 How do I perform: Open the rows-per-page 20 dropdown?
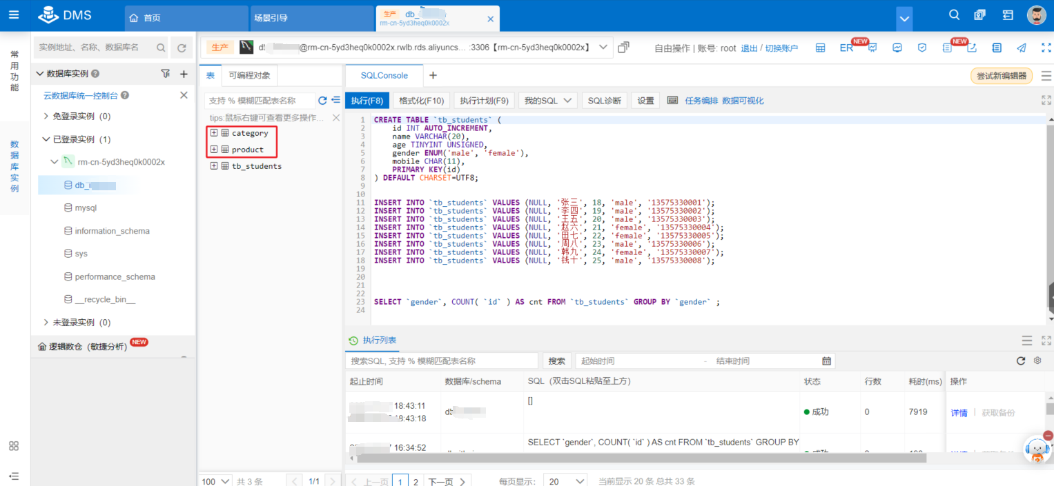565,481
